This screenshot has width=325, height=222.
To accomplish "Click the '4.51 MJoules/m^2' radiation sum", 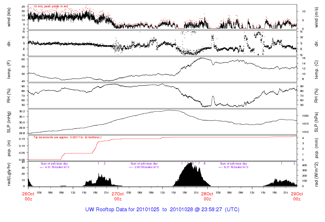I will pyautogui.click(x=57, y=167).
